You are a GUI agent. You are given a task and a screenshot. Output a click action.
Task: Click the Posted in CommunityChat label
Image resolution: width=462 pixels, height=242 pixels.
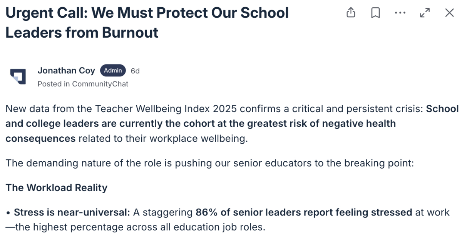click(83, 84)
